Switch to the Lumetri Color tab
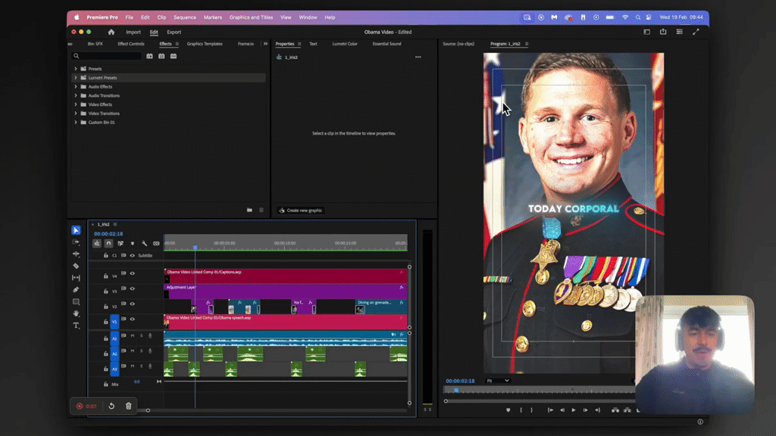776x436 pixels. pyautogui.click(x=345, y=44)
